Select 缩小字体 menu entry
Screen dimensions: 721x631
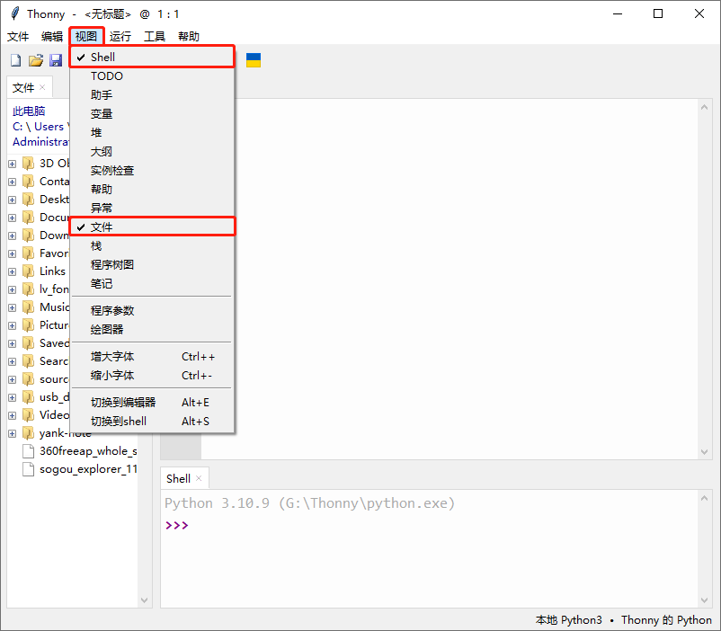[152, 376]
